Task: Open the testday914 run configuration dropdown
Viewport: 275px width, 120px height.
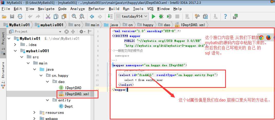Action: (131, 16)
